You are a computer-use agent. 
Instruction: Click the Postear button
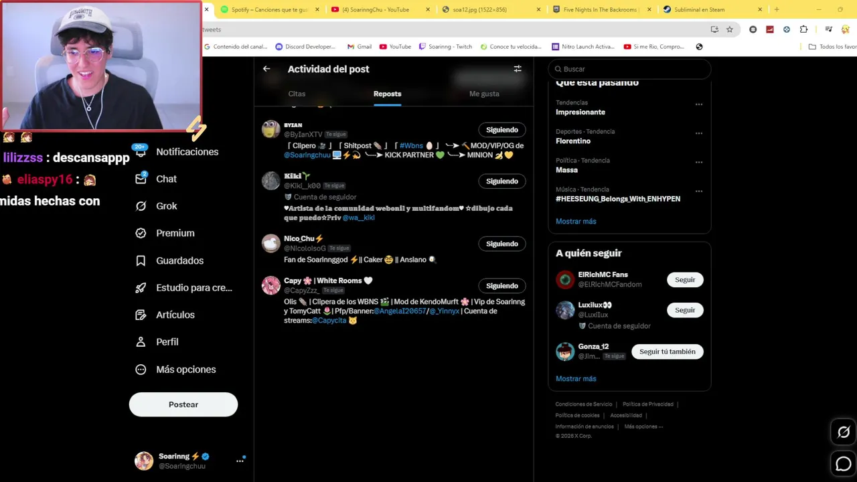pyautogui.click(x=183, y=404)
